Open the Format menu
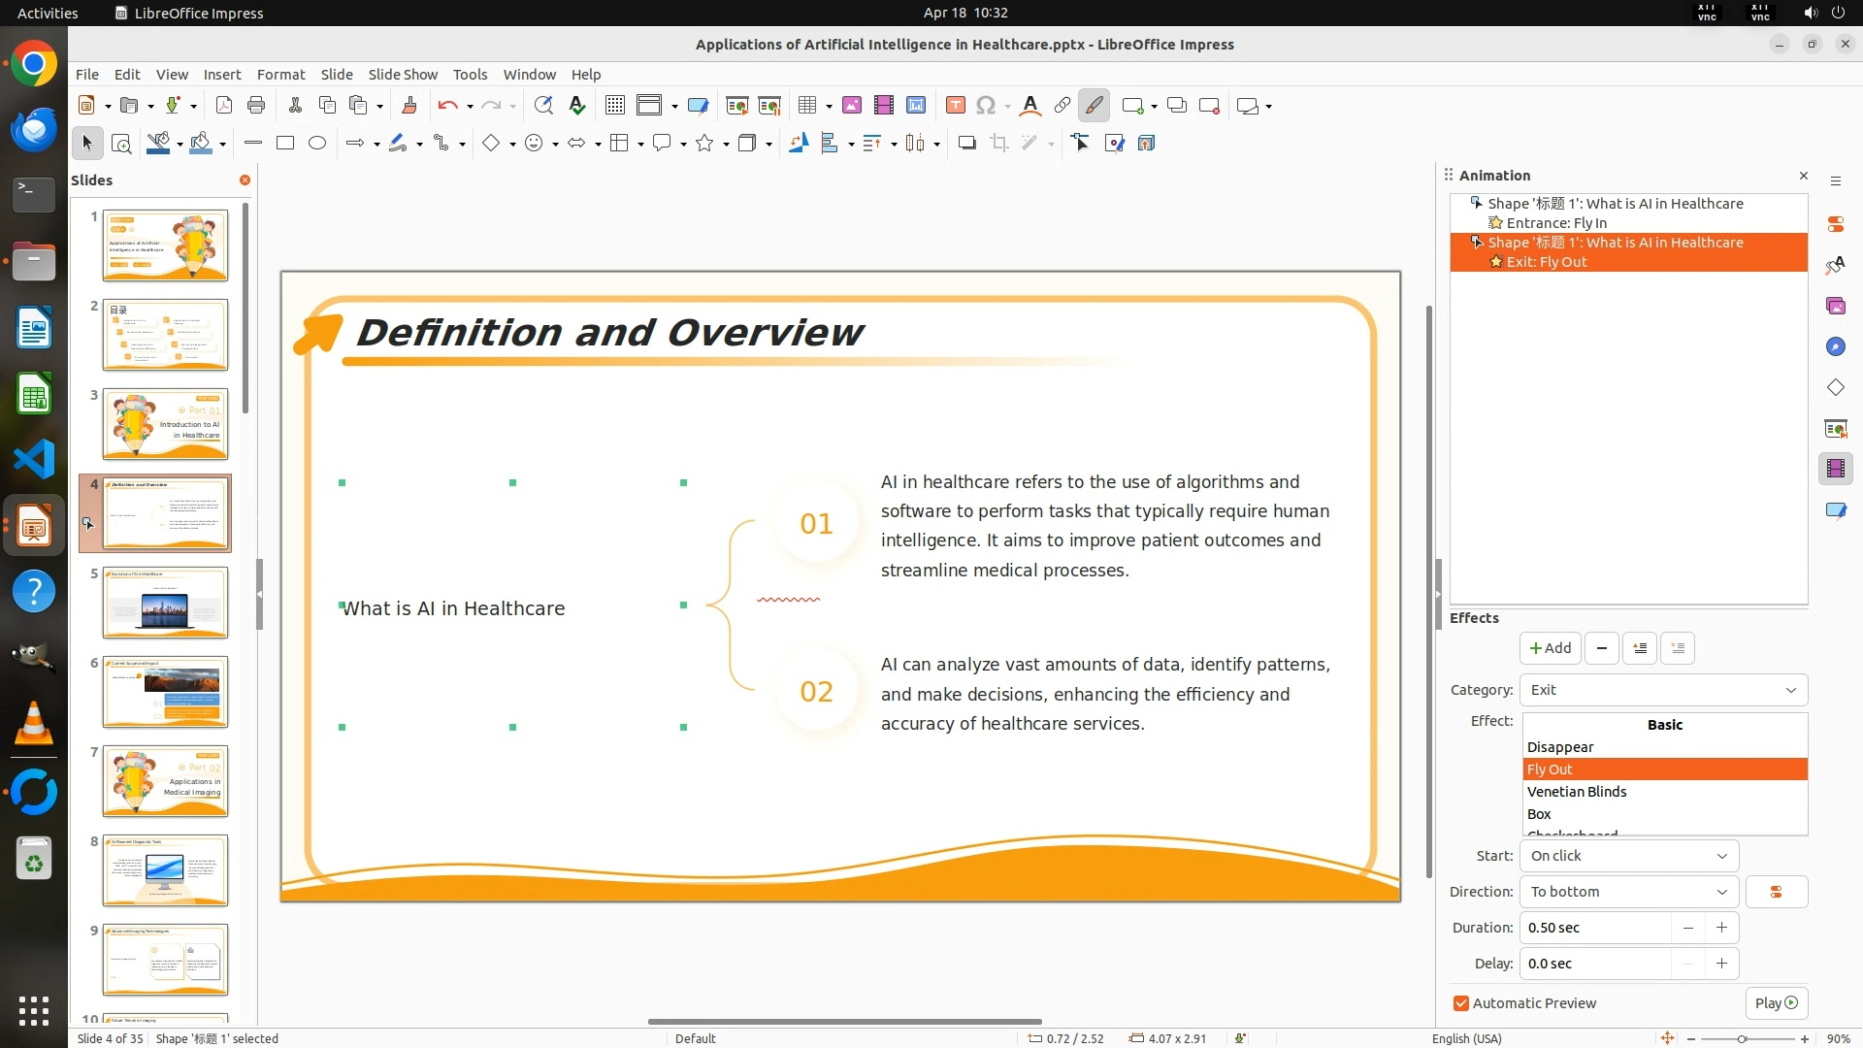Image resolution: width=1863 pixels, height=1048 pixels. (x=280, y=75)
